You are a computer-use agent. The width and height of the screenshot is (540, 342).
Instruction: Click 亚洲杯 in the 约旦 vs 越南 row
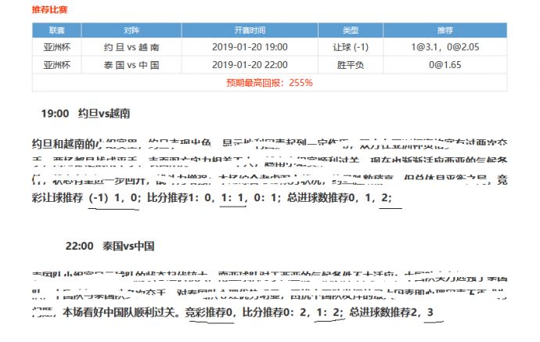click(57, 47)
